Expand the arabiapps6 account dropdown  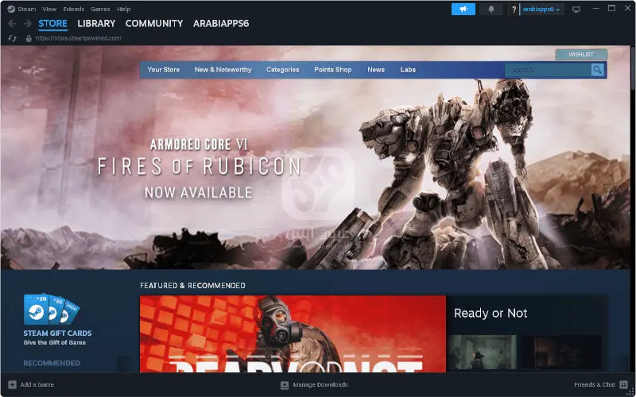coord(541,9)
